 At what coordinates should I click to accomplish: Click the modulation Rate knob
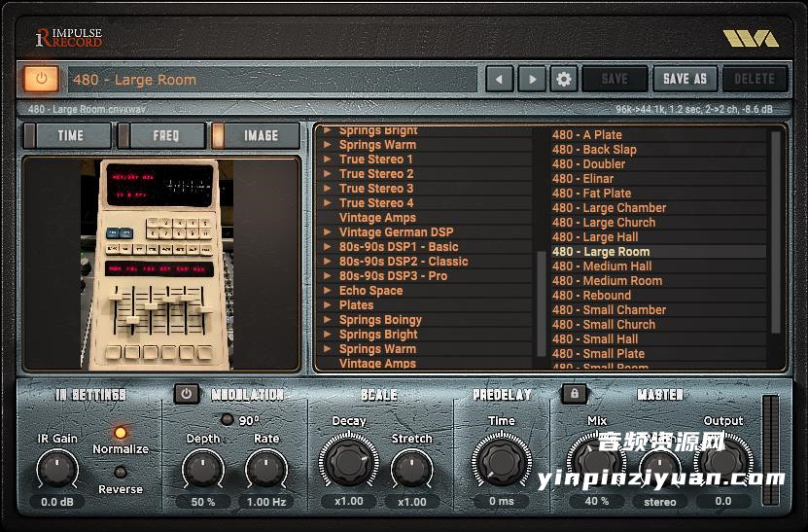(265, 469)
